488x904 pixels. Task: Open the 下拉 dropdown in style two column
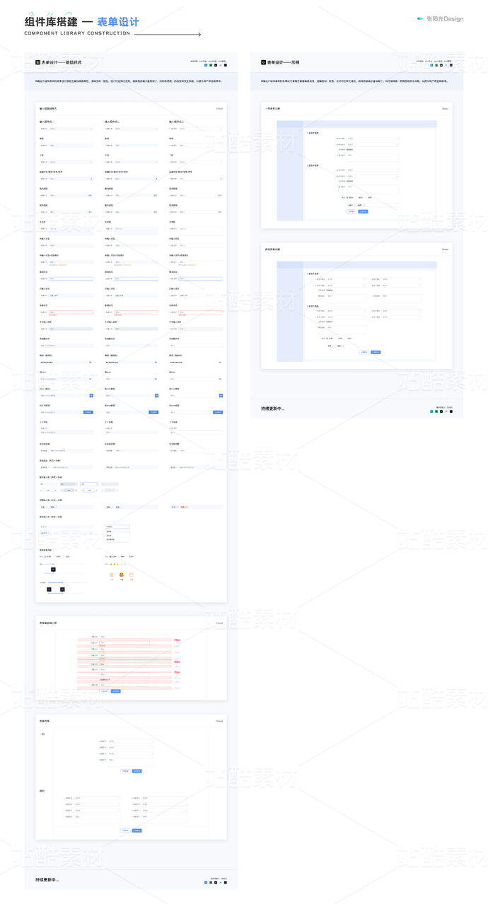point(136,162)
